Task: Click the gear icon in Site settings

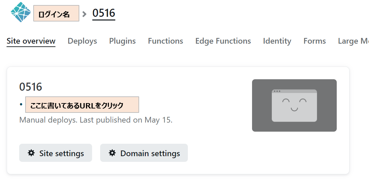Action: coord(31,153)
